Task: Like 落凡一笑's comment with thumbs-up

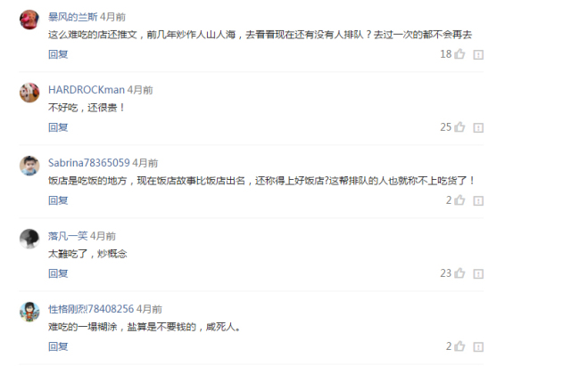Action: (459, 273)
